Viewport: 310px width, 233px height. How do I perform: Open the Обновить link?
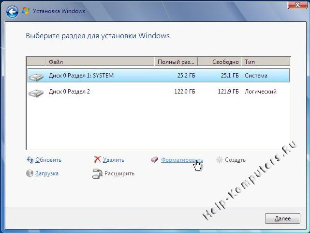[48, 160]
